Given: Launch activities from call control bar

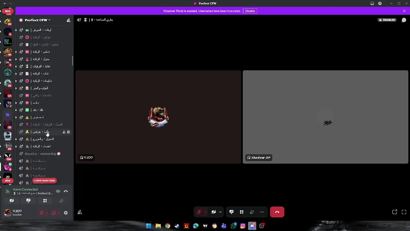Looking at the screenshot, I should click(x=242, y=212).
